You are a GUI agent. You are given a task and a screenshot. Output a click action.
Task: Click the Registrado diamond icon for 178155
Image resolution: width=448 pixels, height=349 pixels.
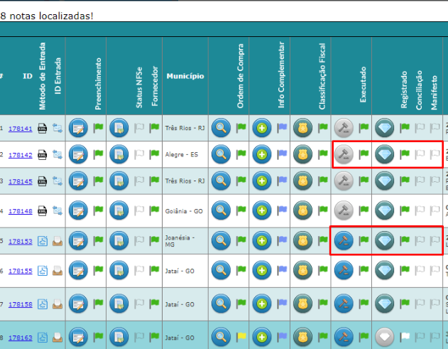tap(385, 271)
